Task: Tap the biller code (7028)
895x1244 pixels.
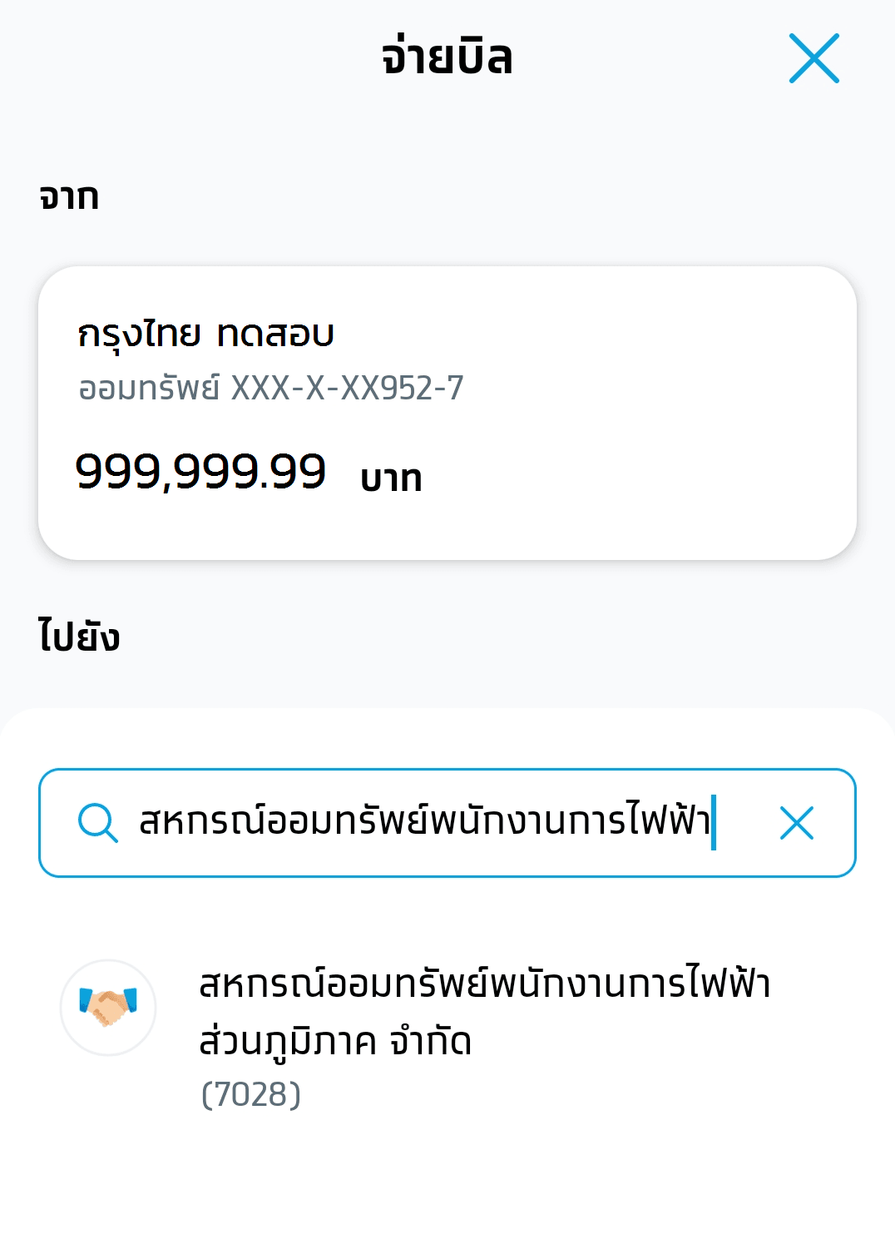Action: point(250,1095)
